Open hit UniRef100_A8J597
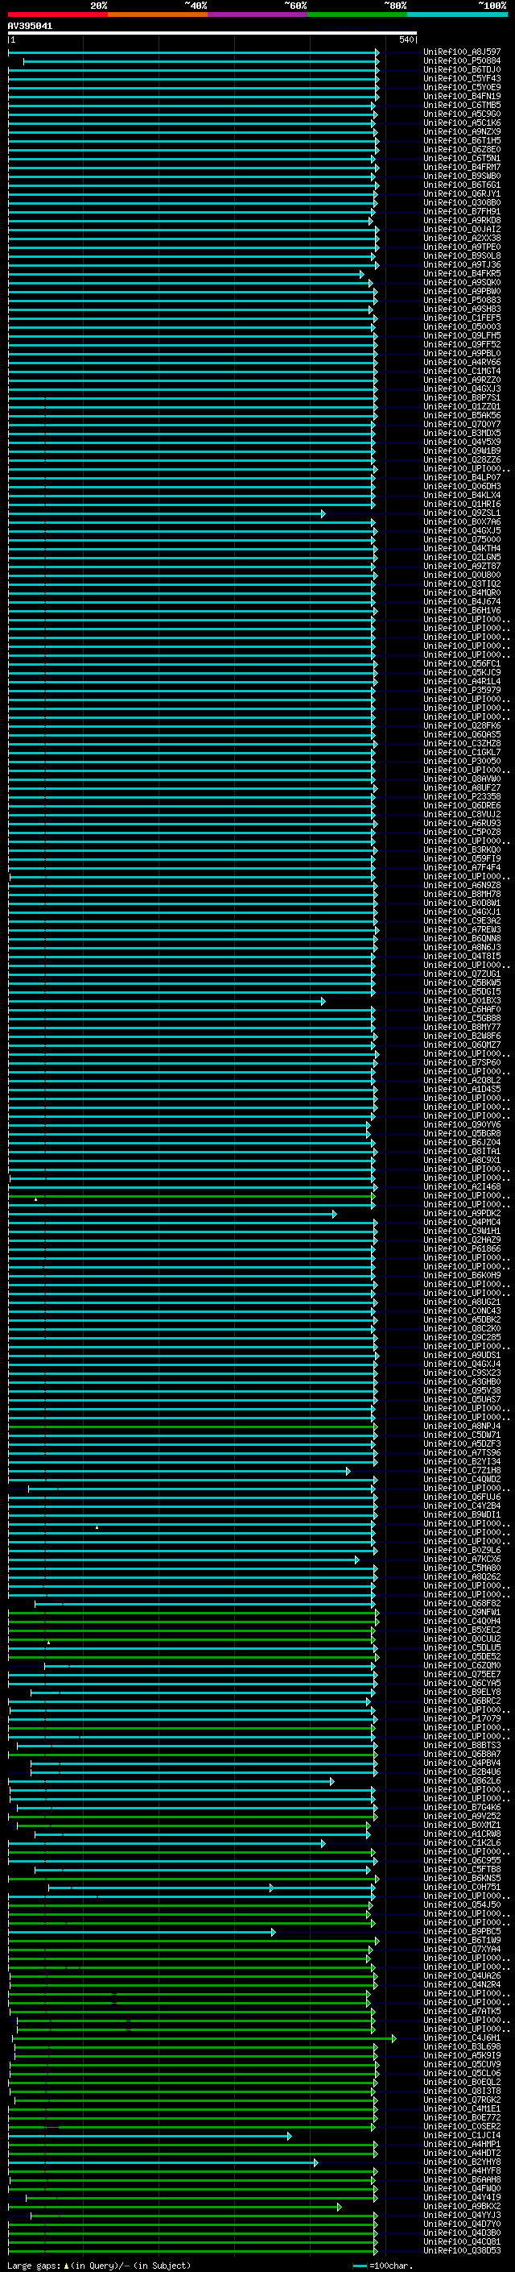This screenshot has width=515, height=2272. tap(461, 52)
